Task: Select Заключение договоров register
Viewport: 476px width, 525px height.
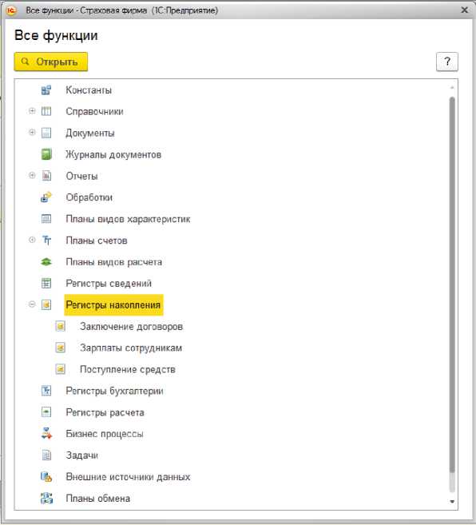Action: 131,327
